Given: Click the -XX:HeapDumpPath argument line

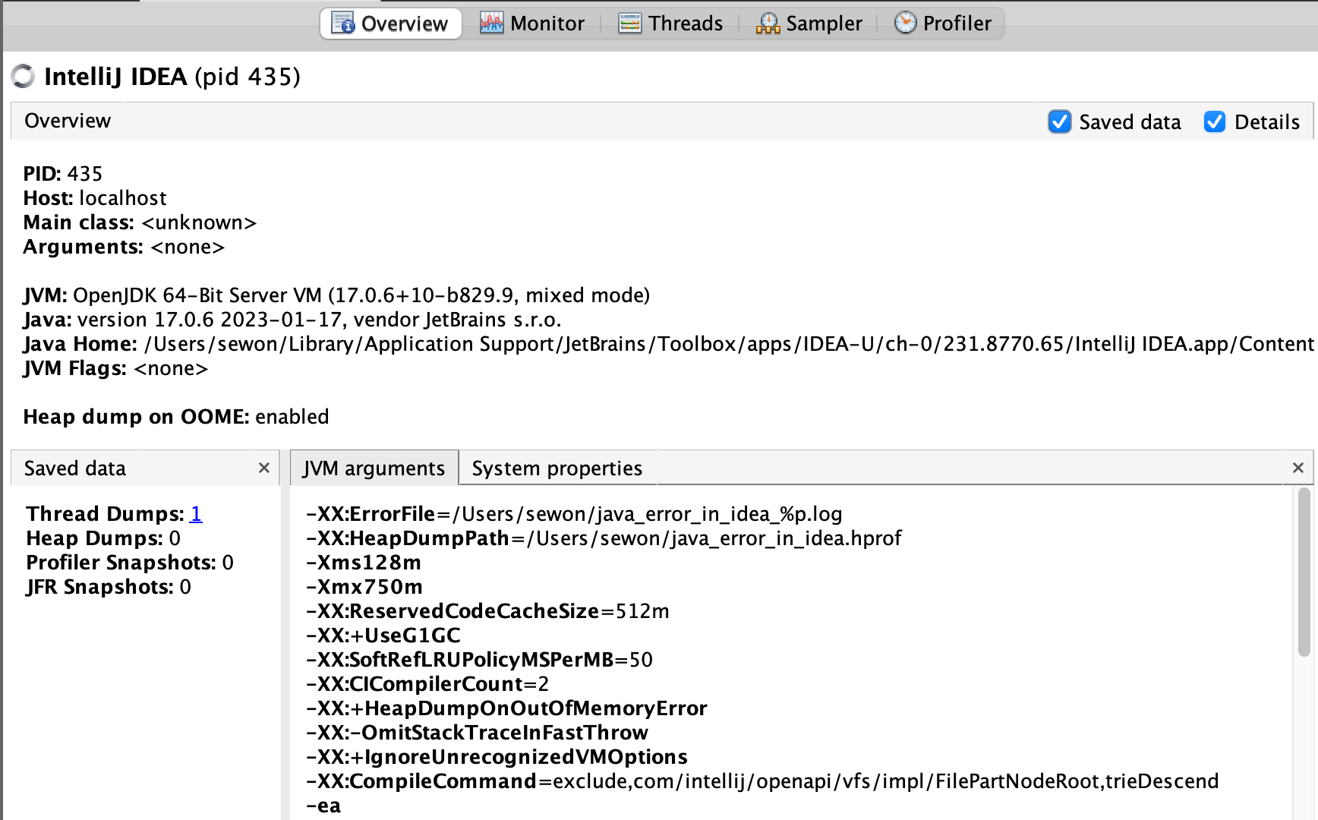Looking at the screenshot, I should (604, 538).
